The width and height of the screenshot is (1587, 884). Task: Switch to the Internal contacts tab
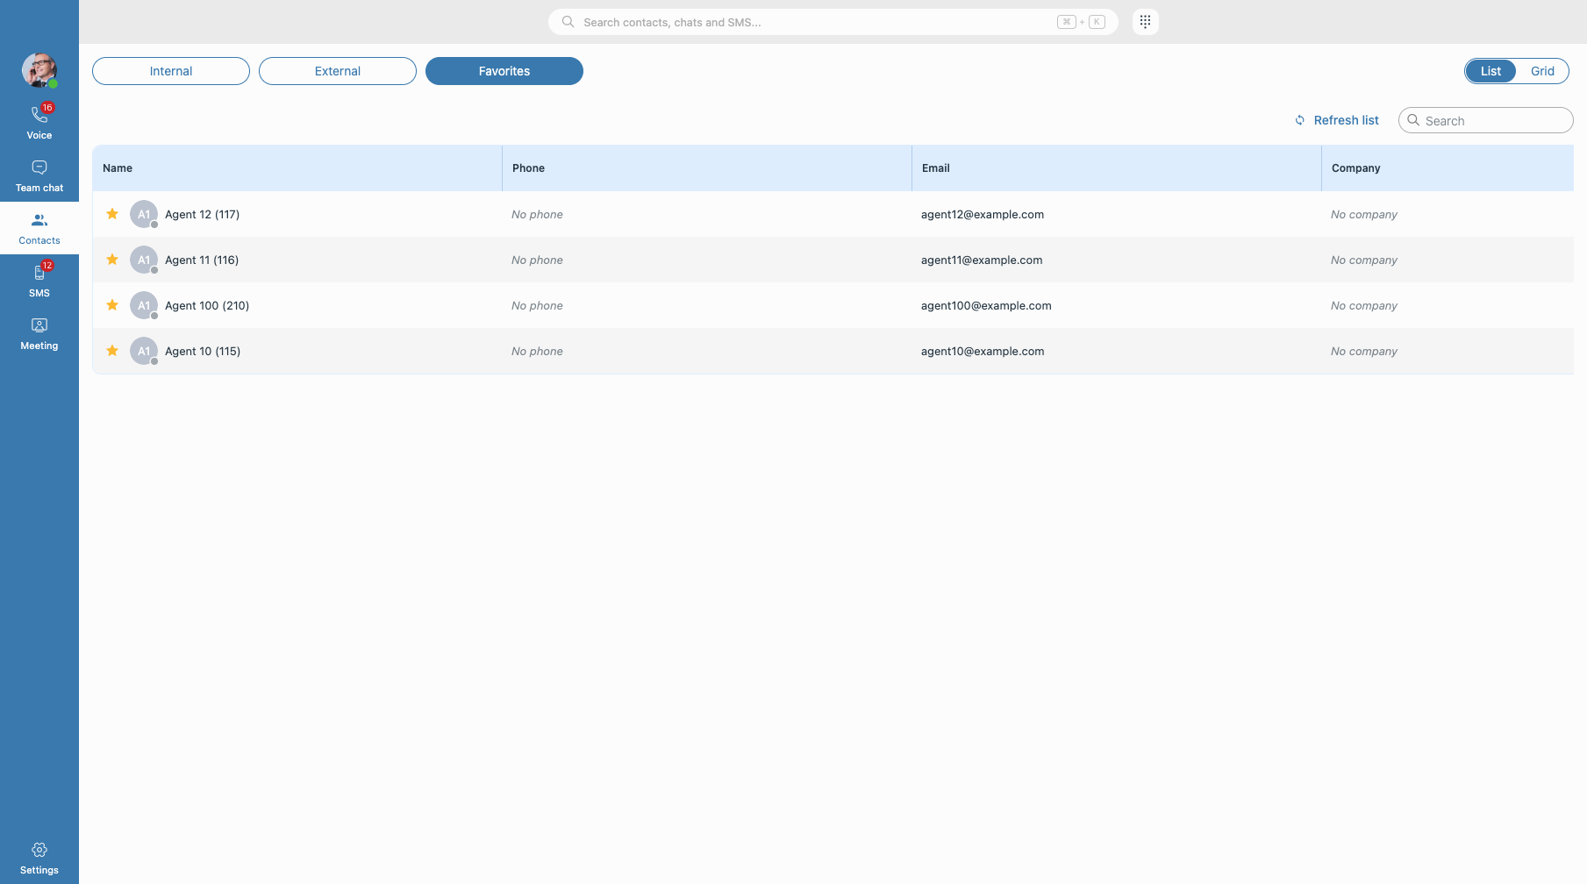[x=171, y=71]
